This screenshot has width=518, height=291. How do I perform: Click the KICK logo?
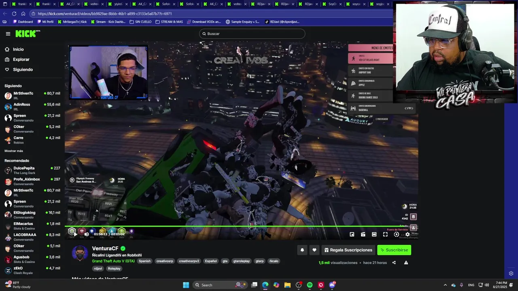(x=28, y=34)
